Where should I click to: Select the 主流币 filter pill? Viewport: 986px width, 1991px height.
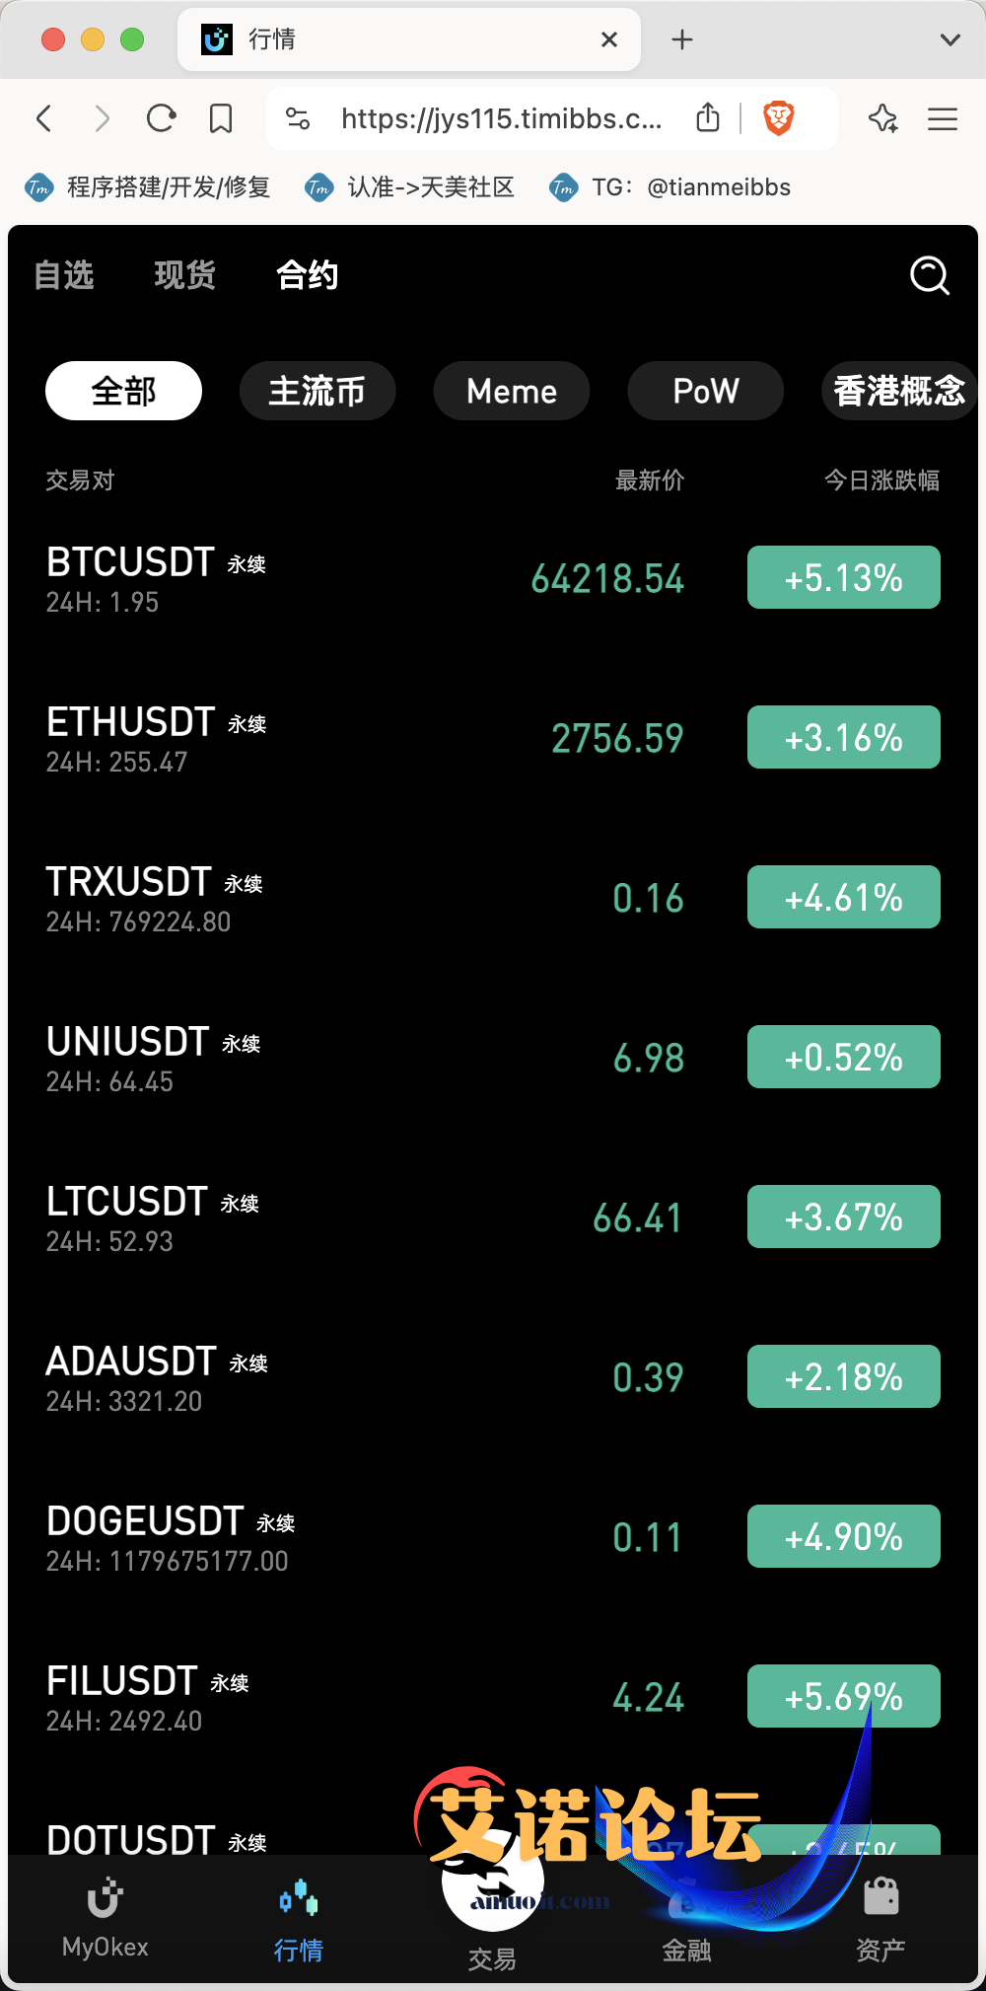pos(317,391)
